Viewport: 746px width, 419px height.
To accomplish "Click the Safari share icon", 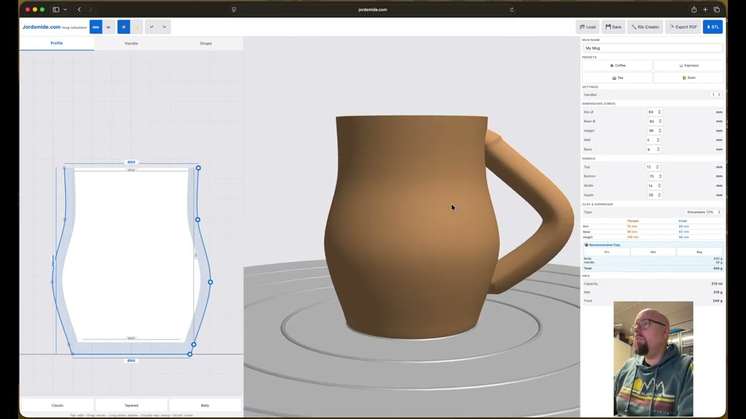I will [694, 9].
